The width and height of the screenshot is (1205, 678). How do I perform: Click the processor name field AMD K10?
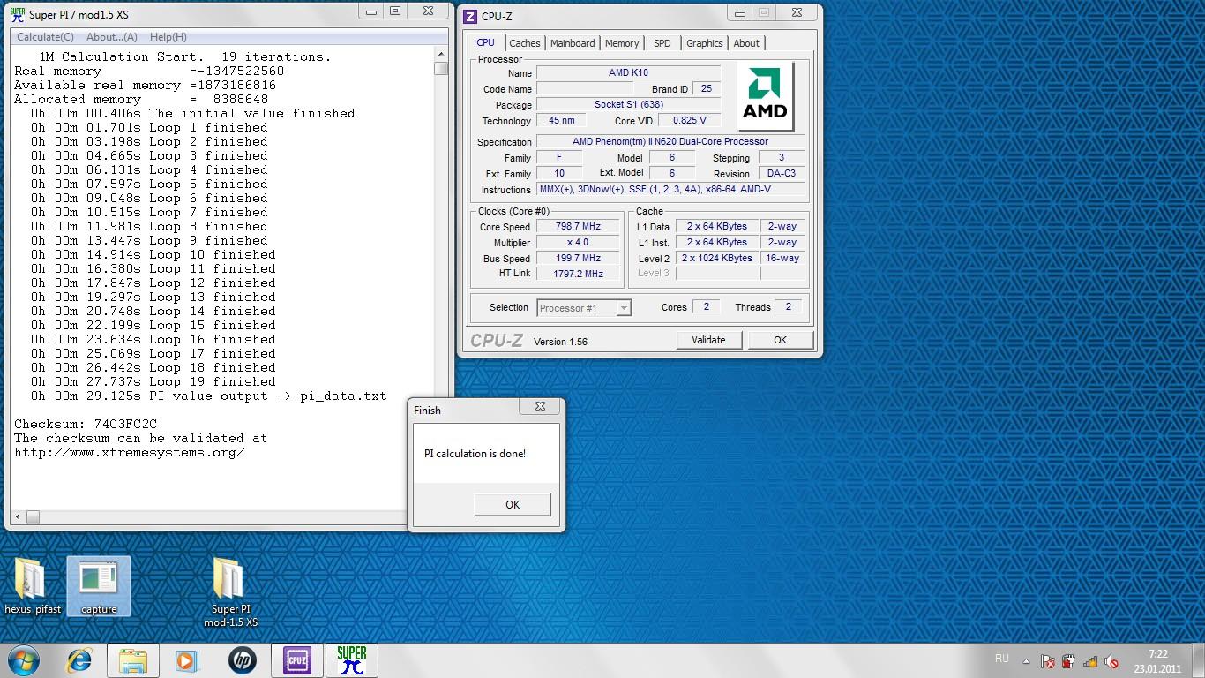point(628,72)
